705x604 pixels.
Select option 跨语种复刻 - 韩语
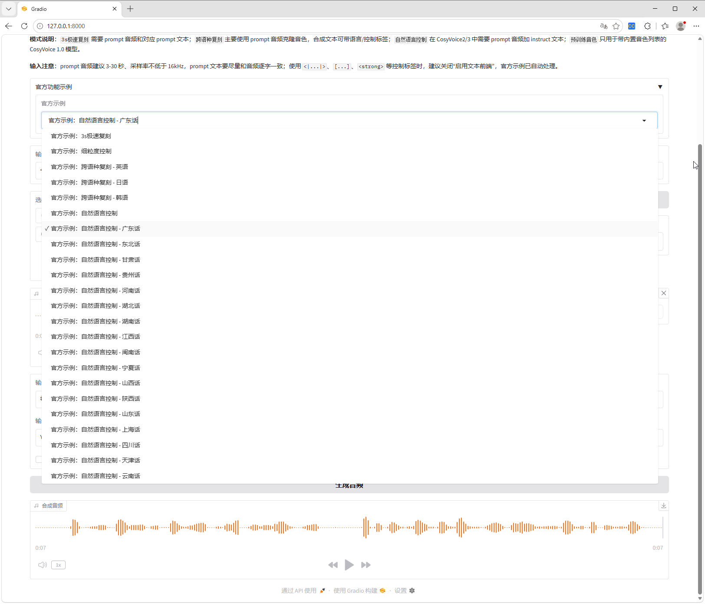[349, 198]
